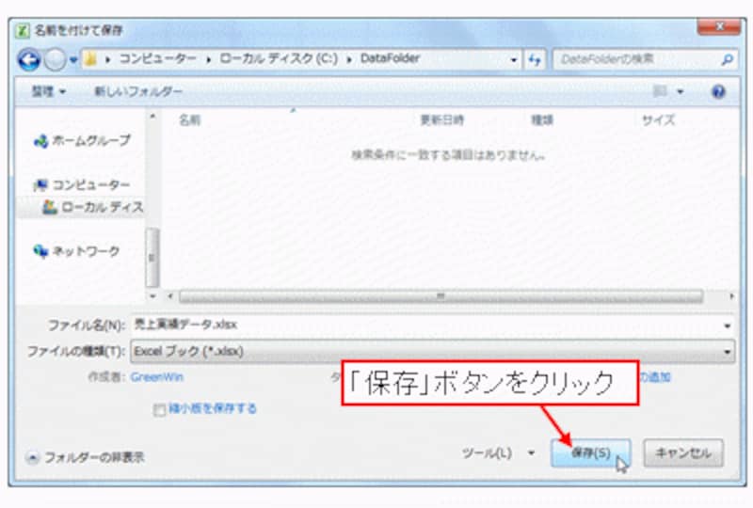
Task: Click the 保存(S) button
Action: coord(591,452)
